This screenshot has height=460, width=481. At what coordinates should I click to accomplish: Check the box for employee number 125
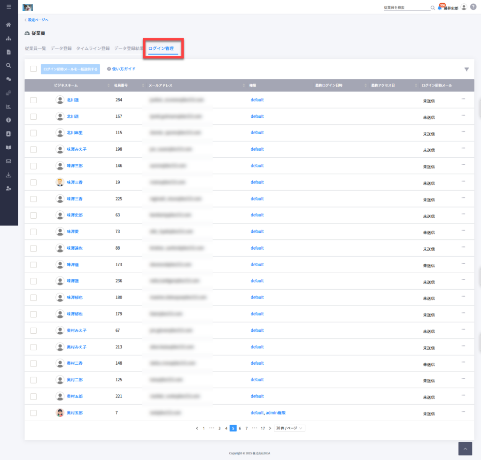pyautogui.click(x=33, y=380)
